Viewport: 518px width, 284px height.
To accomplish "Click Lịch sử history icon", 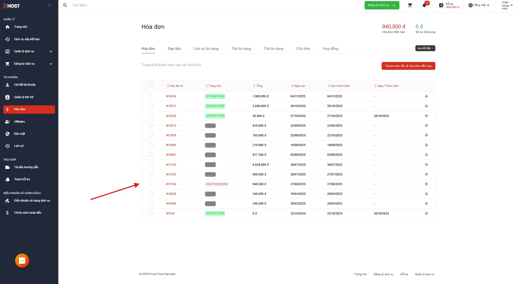I will coord(8,146).
